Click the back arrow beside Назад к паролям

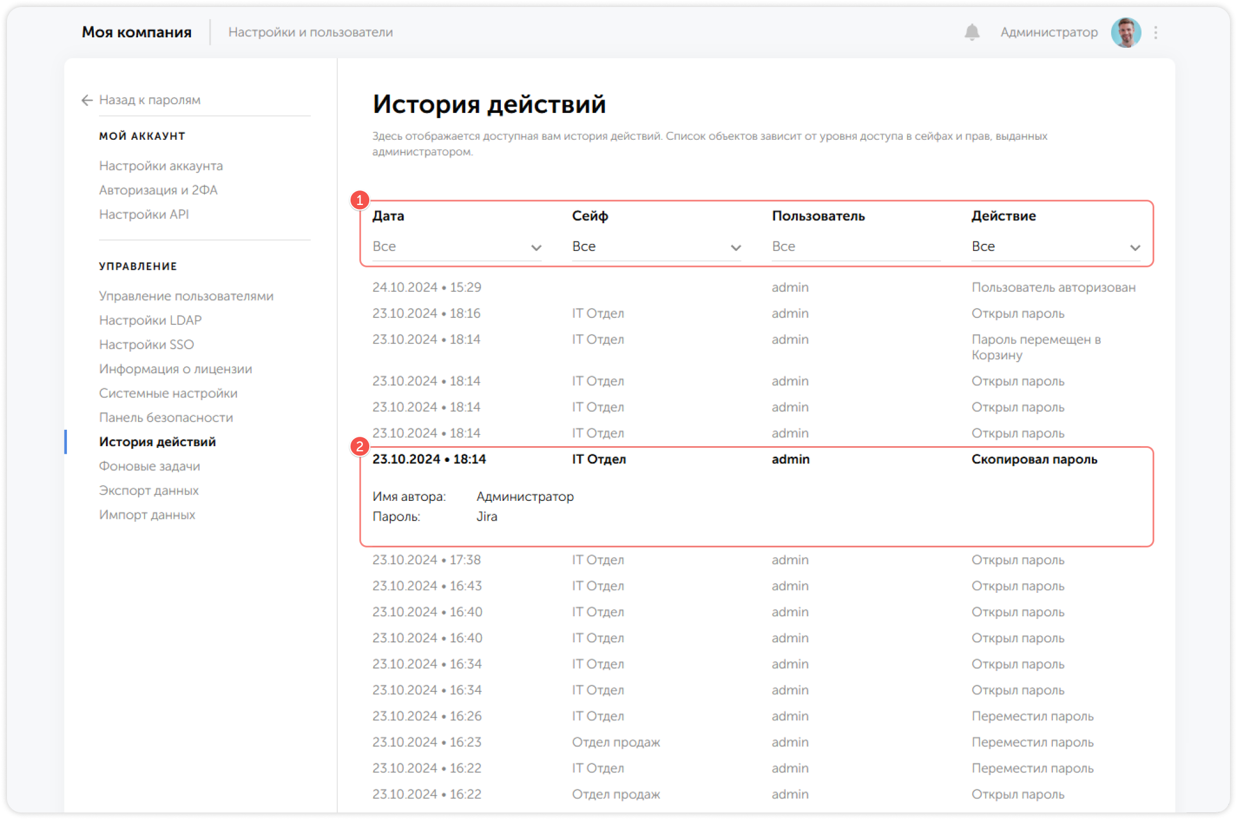coord(86,100)
